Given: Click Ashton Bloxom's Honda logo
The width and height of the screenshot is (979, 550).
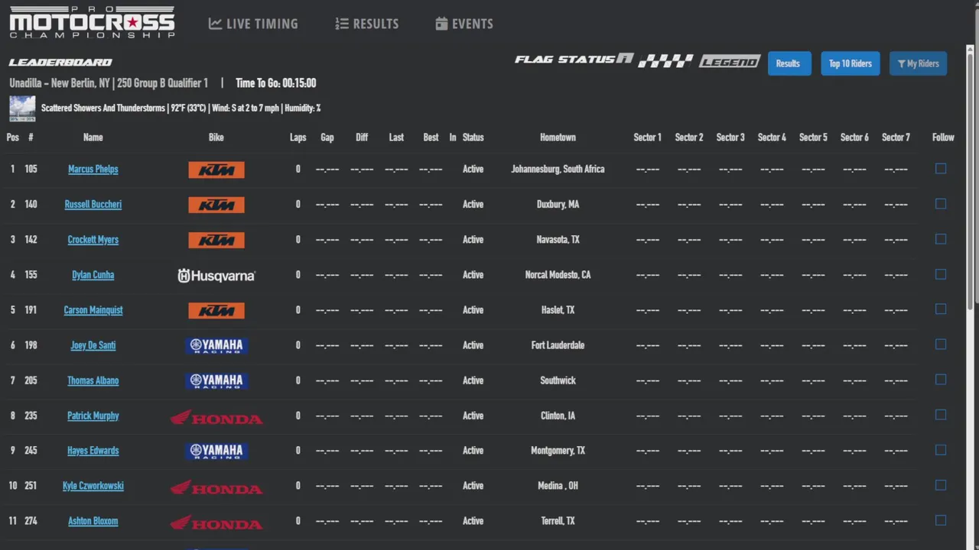Looking at the screenshot, I should pyautogui.click(x=216, y=522).
